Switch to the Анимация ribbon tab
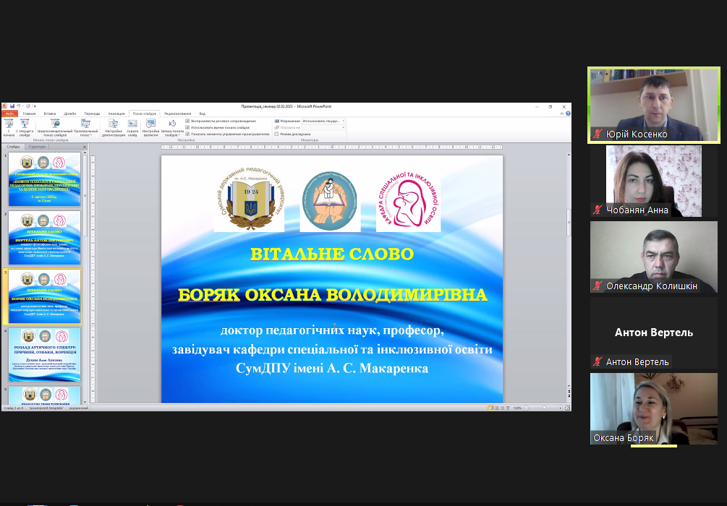Viewport: 727px width, 506px height. 116,113
